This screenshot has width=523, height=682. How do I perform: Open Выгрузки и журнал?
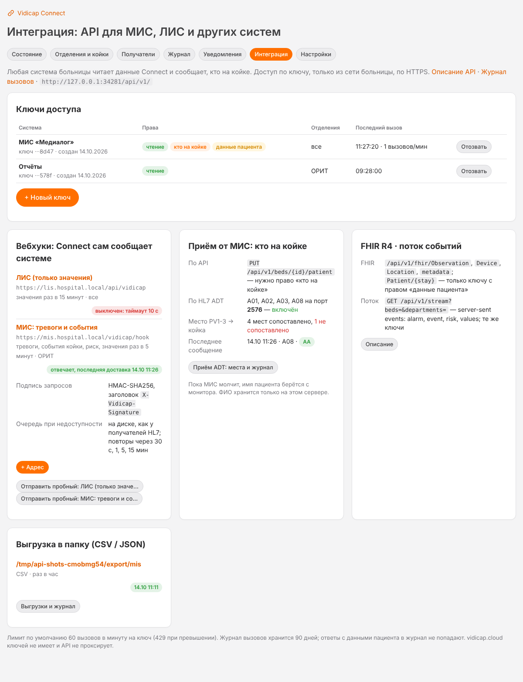tap(48, 607)
